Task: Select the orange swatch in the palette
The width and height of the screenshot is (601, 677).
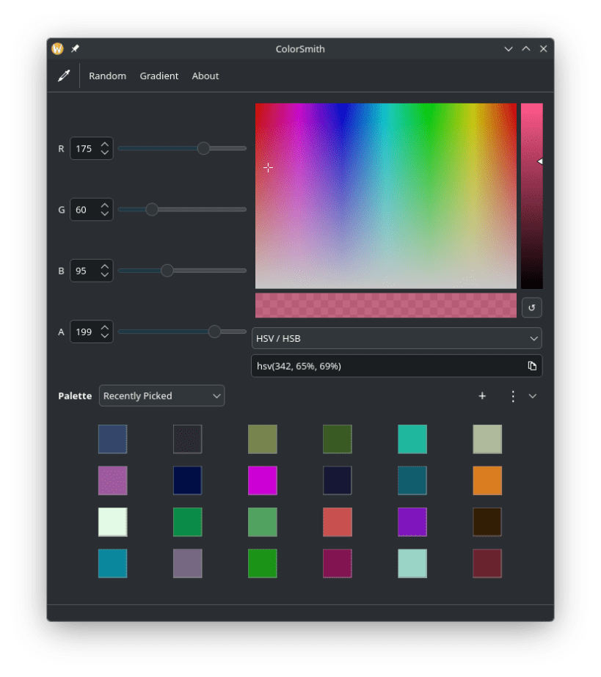Action: coord(487,480)
